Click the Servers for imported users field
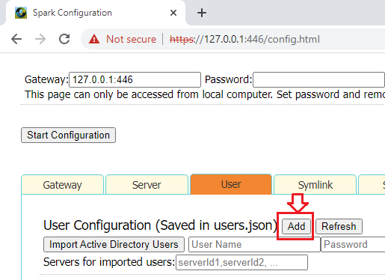385x280 pixels. tap(241, 262)
